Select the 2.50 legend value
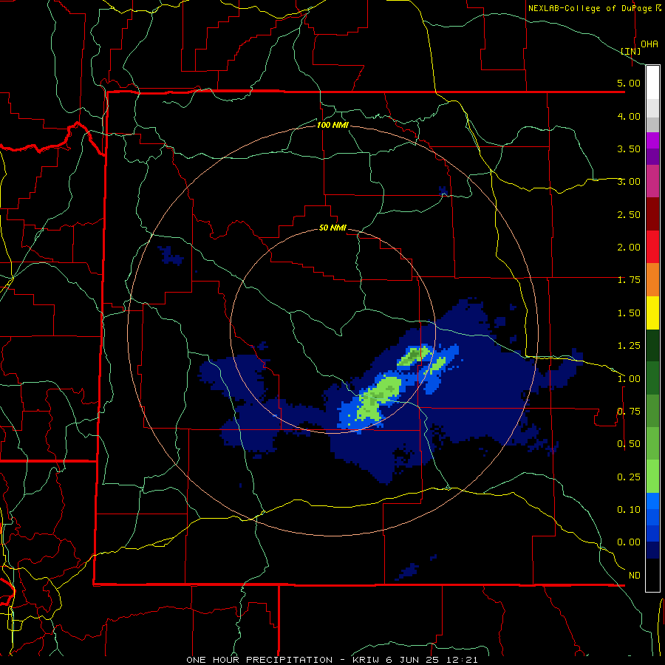665x665 pixels. 629,214
